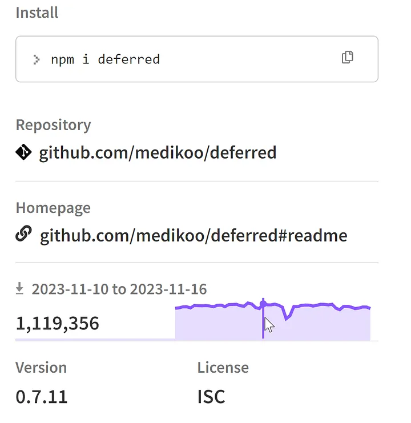Click the License label
This screenshot has height=423, width=411.
223,367
